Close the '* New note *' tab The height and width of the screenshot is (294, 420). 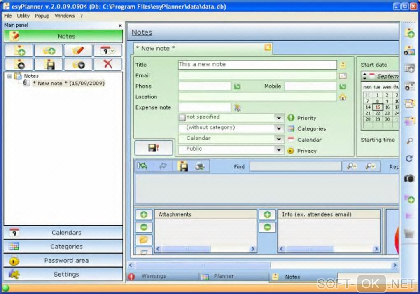point(268,47)
